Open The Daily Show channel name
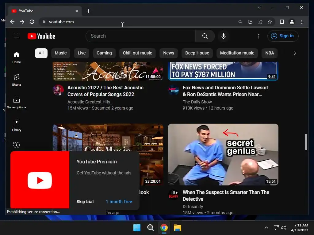Image resolution: width=314 pixels, height=235 pixels. click(x=197, y=102)
